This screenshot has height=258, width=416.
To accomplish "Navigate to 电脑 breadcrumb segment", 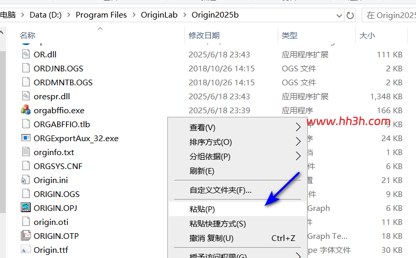I will pos(8,15).
